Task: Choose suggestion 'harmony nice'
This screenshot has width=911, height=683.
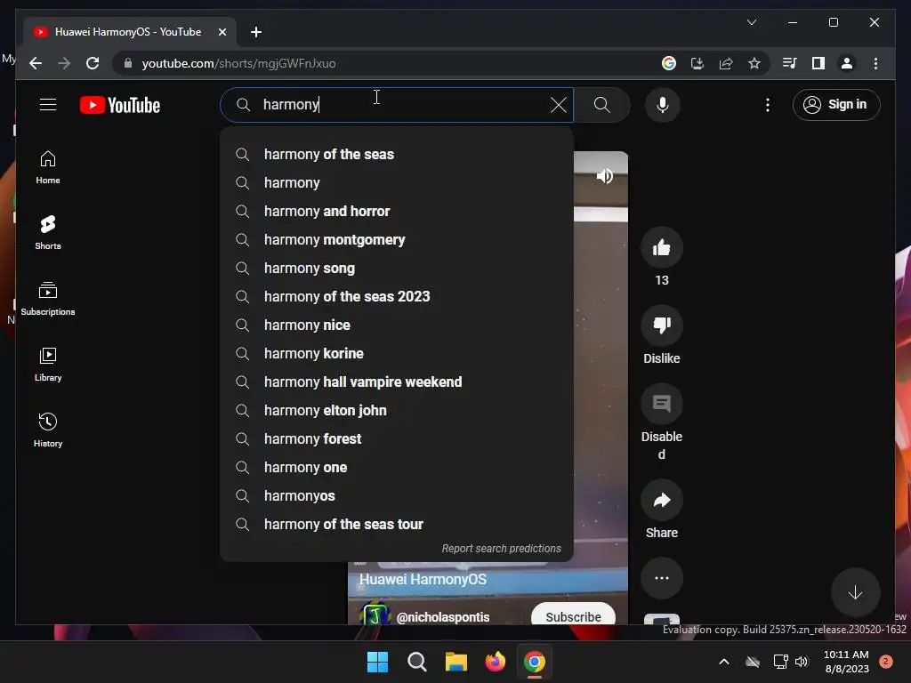Action: coord(397,325)
